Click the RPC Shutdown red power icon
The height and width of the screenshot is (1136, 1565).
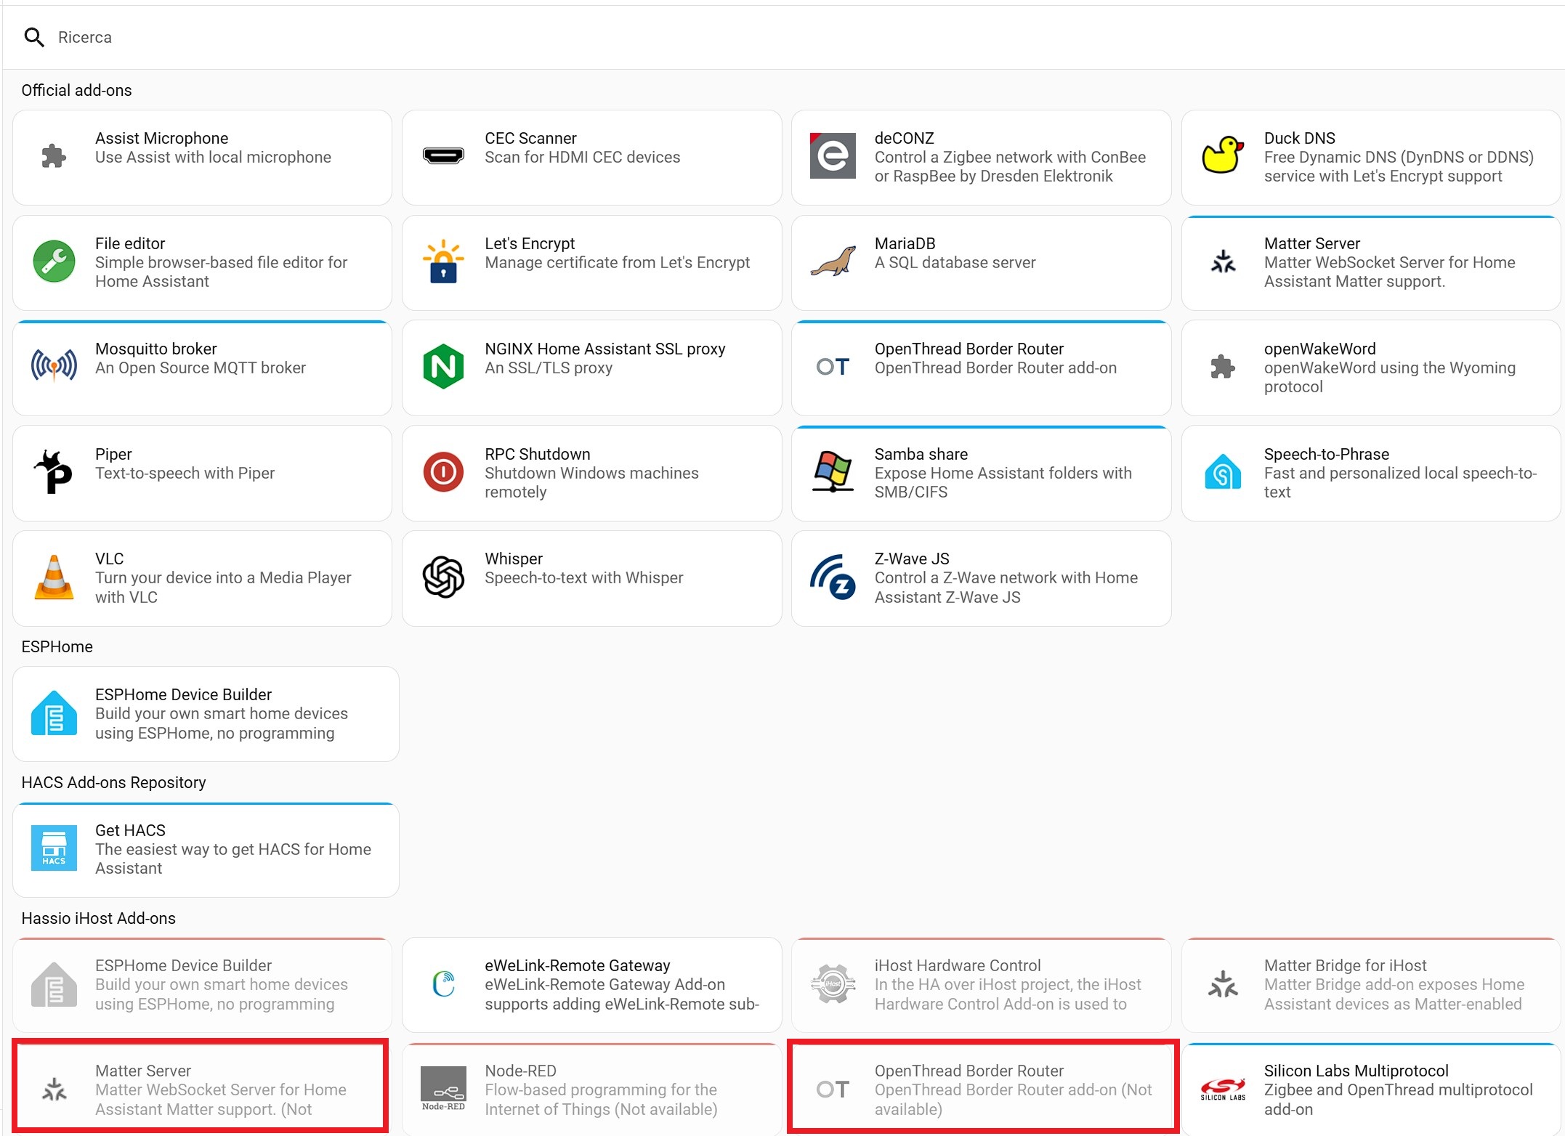point(443,472)
